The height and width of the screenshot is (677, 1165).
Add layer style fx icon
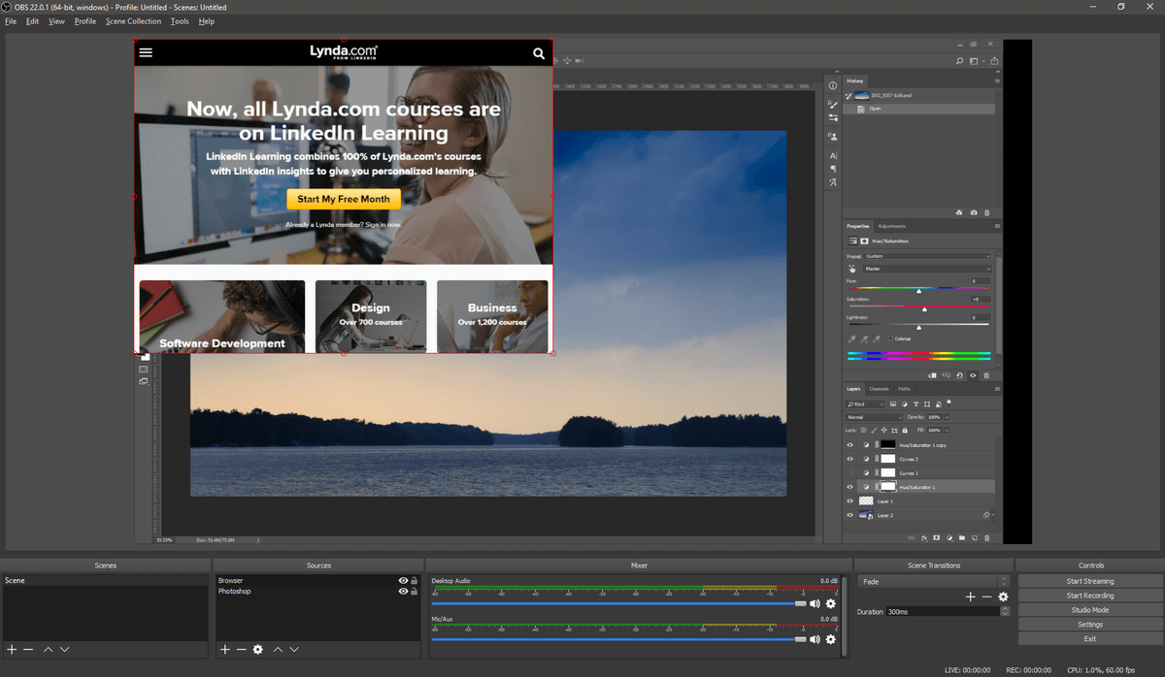point(924,537)
